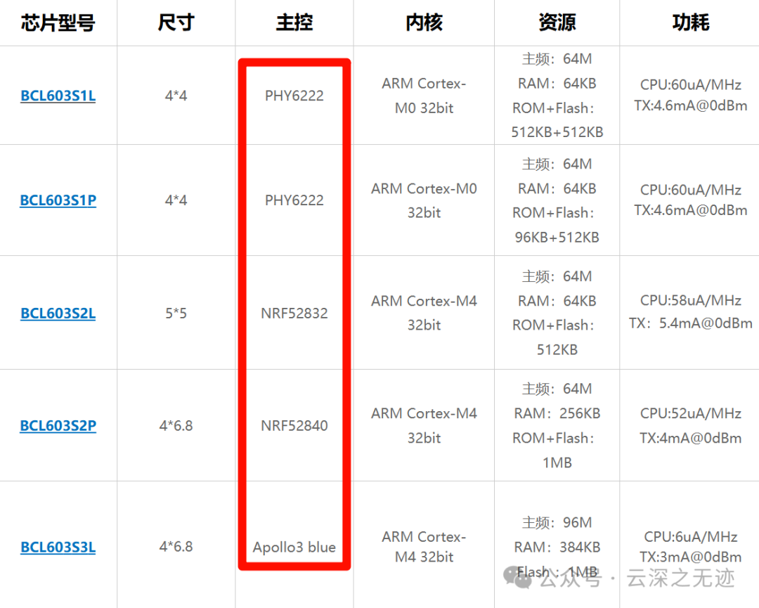Select the RAM: 256KB value
Screen dimensions: 759x608
tap(557, 413)
